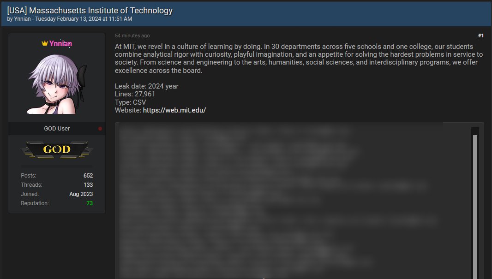Click the Posts count 652
The height and width of the screenshot is (279, 492).
click(x=88, y=176)
